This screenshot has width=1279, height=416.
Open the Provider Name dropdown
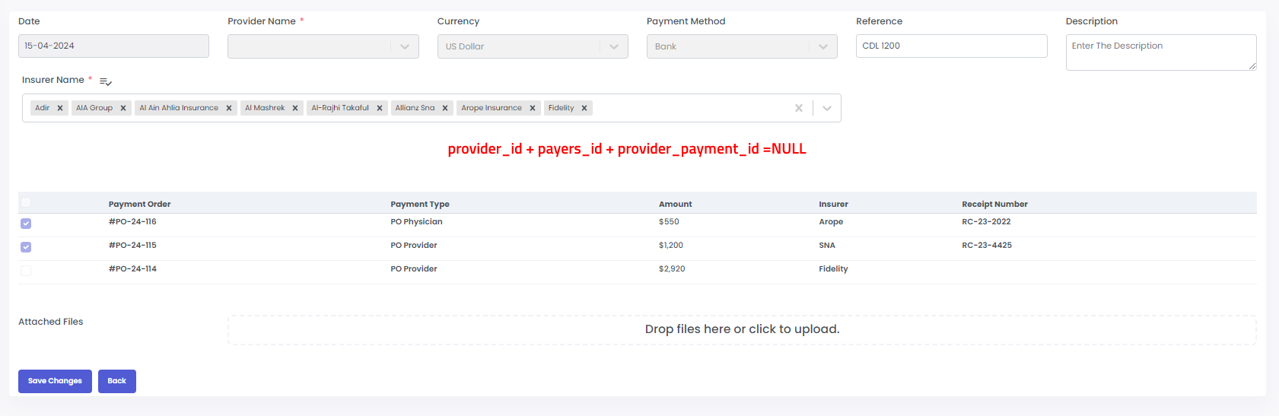point(404,46)
